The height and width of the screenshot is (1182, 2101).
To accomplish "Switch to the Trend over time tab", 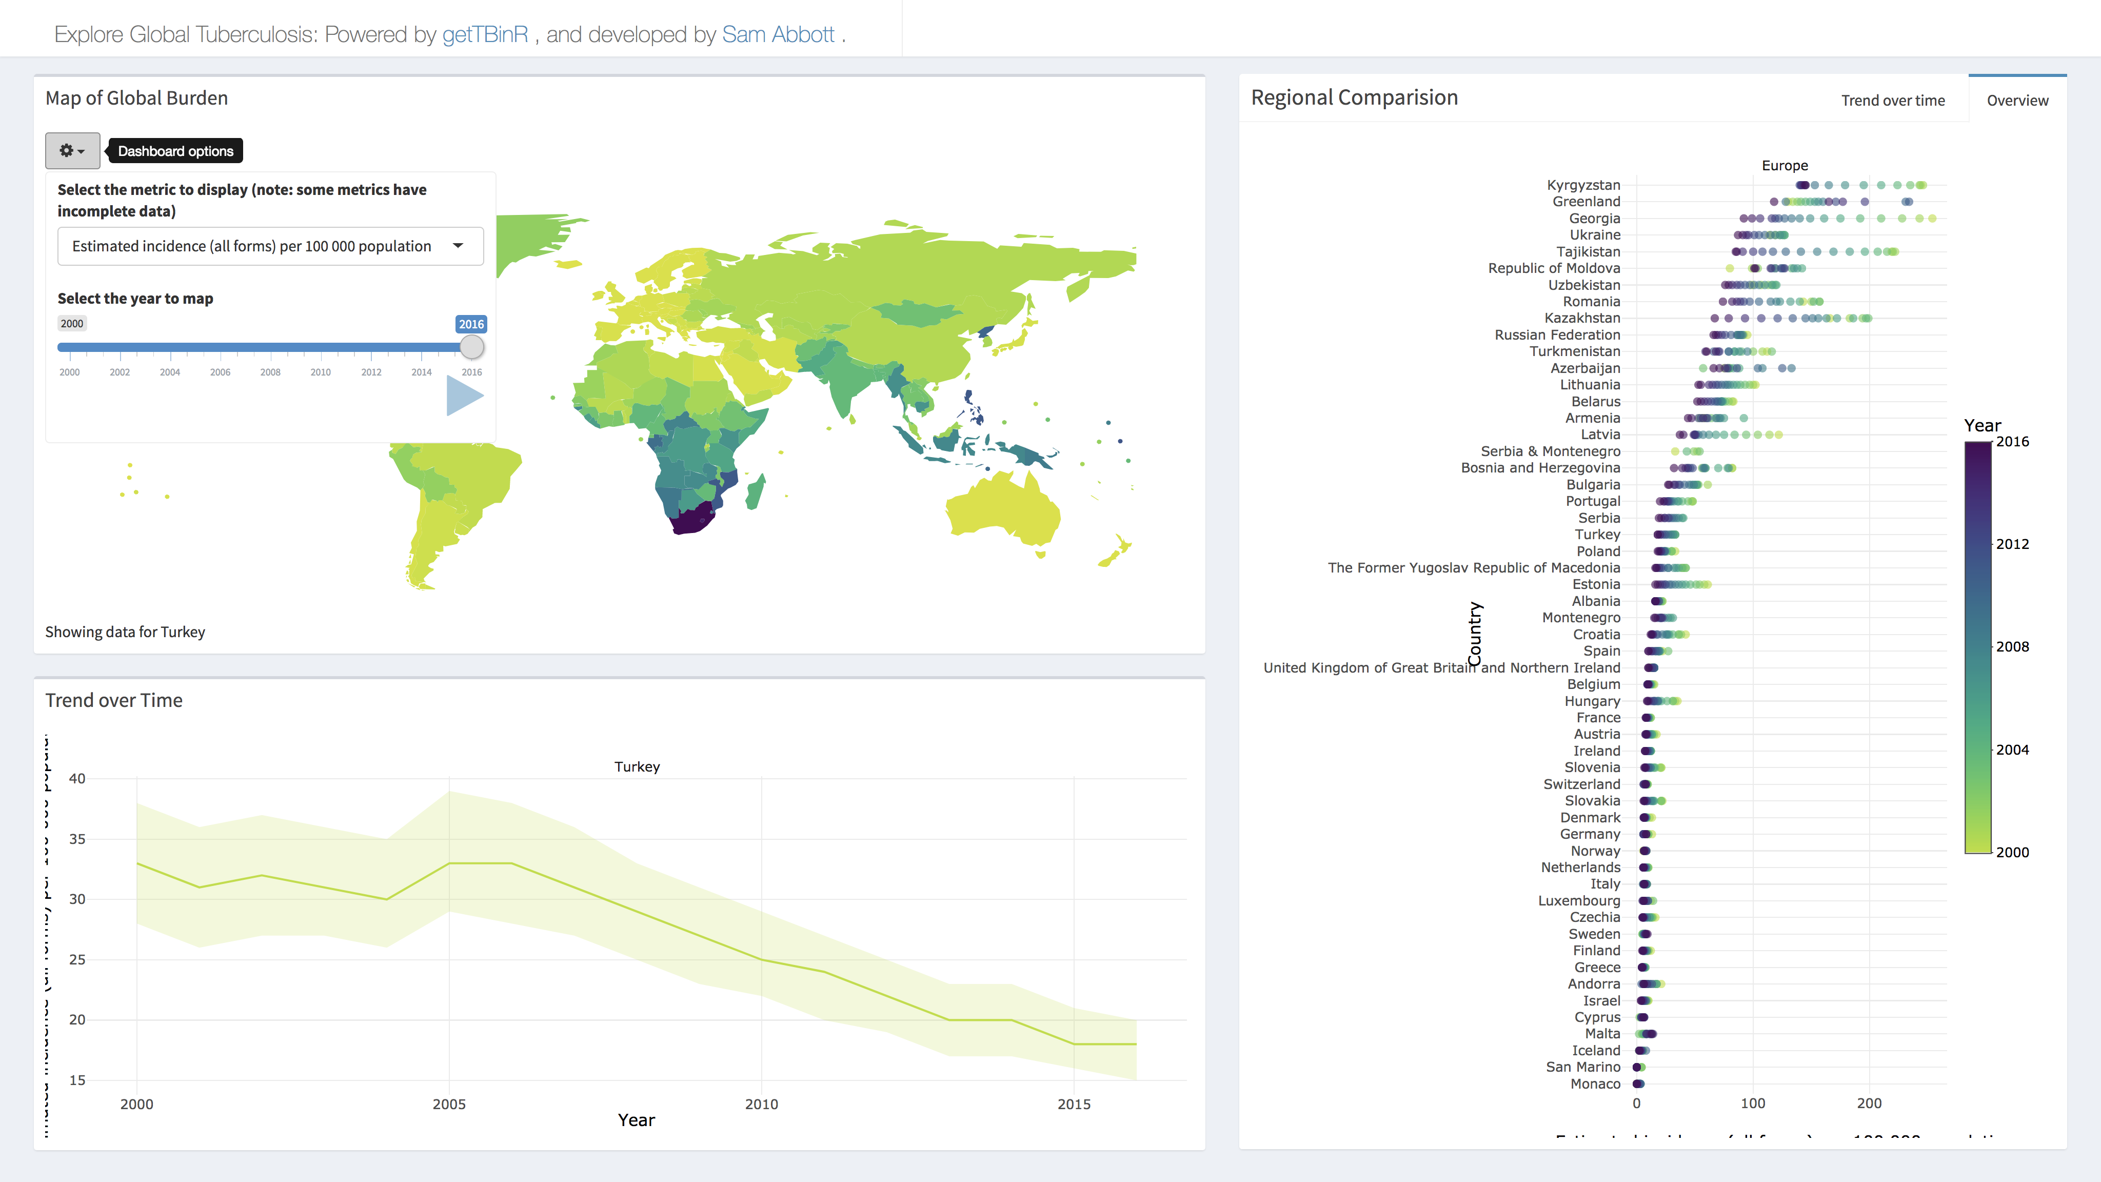I will click(1892, 101).
